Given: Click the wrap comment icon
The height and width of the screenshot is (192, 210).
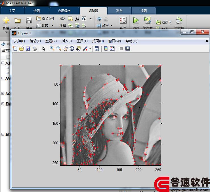Looking at the screenshot, I should (x=84, y=26).
